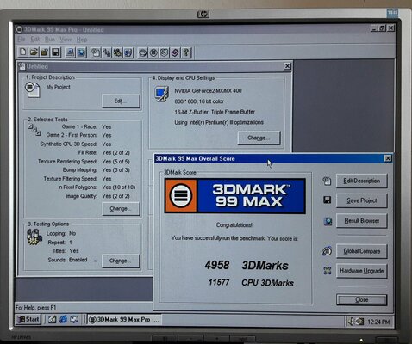Viewport: 412px width, 344px height.
Task: Click the 3DMark application icon in title bar
Action: pyautogui.click(x=19, y=29)
